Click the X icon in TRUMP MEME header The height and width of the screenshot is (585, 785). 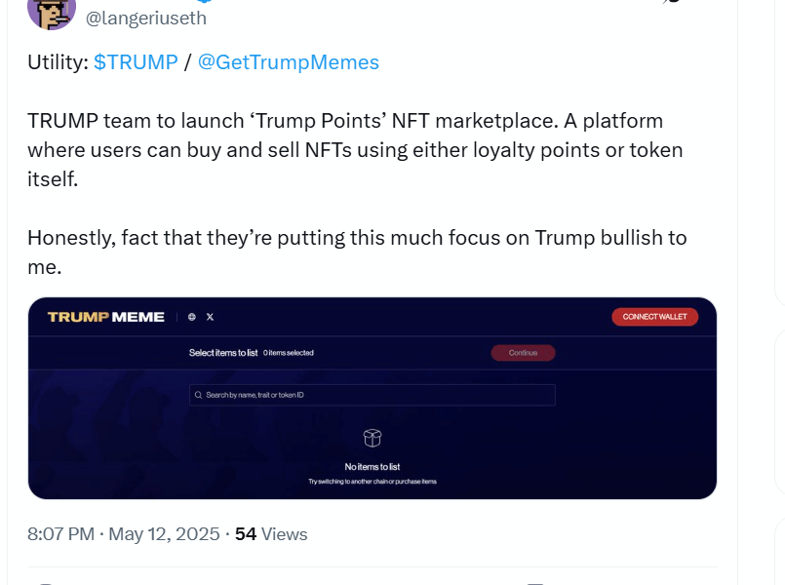tap(211, 317)
